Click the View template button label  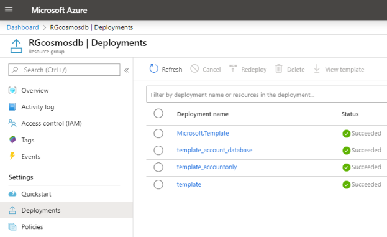(x=344, y=70)
